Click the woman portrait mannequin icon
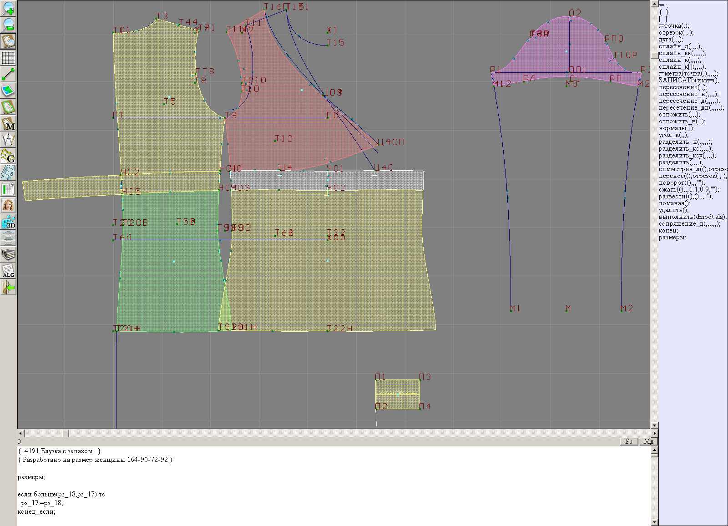Screen dimensions: 728x526 click(x=8, y=206)
